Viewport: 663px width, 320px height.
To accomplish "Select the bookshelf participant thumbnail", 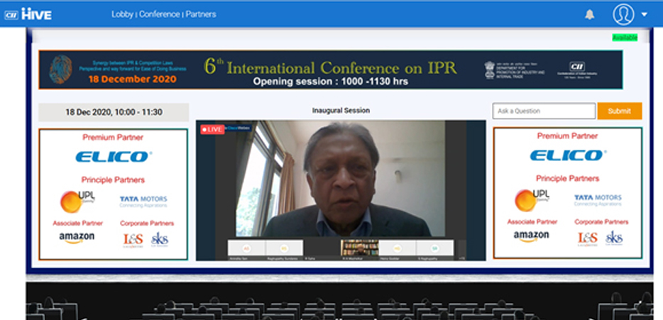I will pos(359,248).
